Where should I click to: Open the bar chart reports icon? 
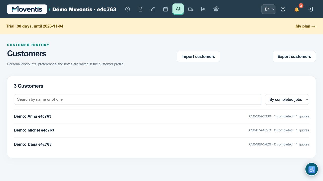[203, 9]
